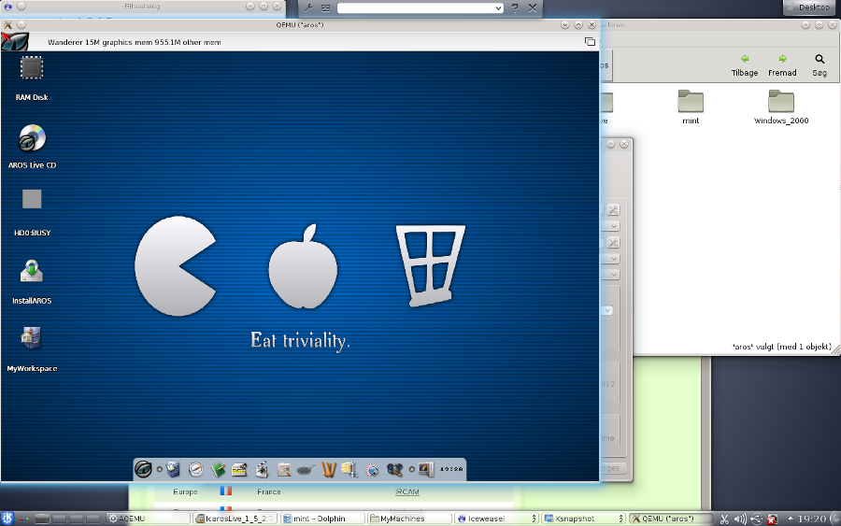Click the AROS eye logo in dock
Viewport: 841px width, 526px height.
pyautogui.click(x=143, y=469)
